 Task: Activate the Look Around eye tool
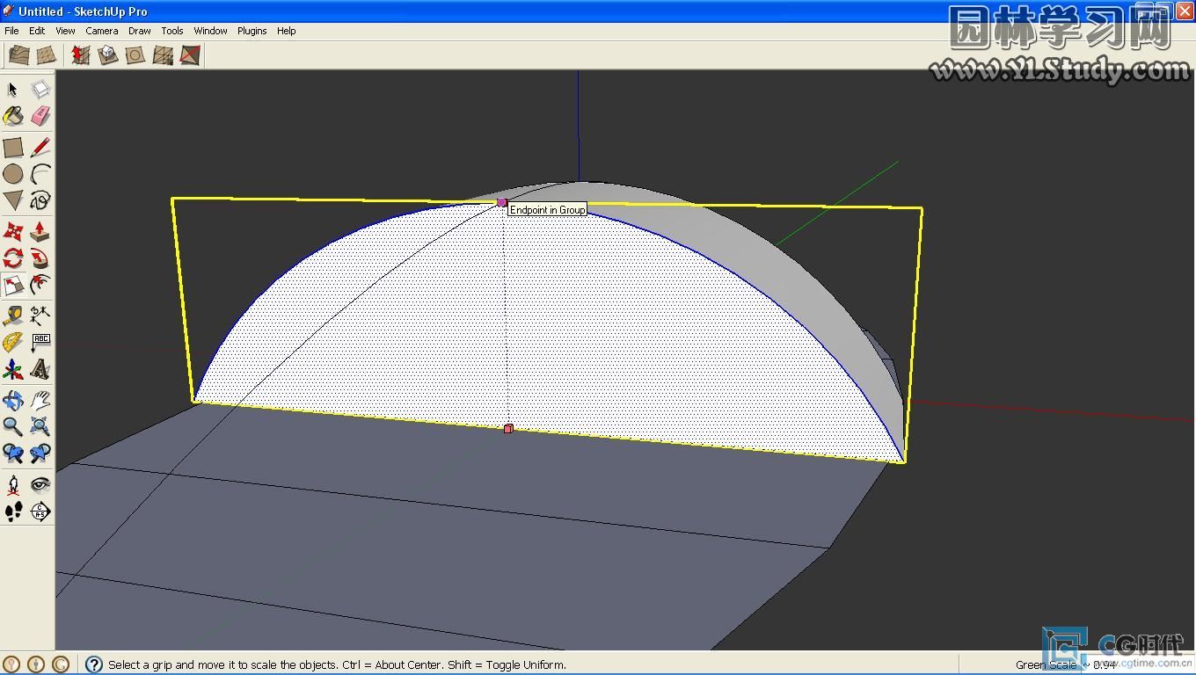40,484
